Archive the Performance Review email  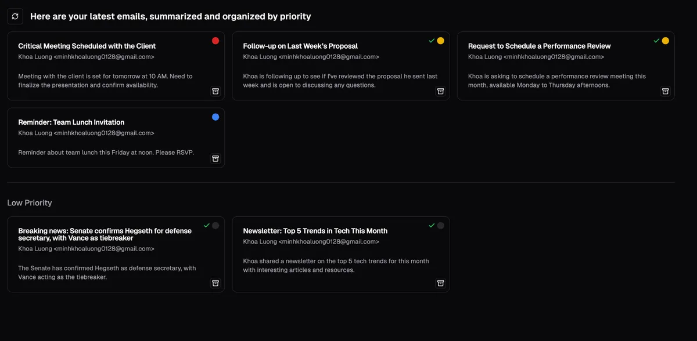point(665,91)
